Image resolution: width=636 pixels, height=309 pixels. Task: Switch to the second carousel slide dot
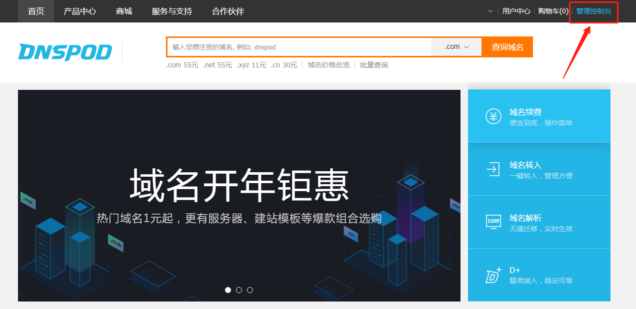239,290
